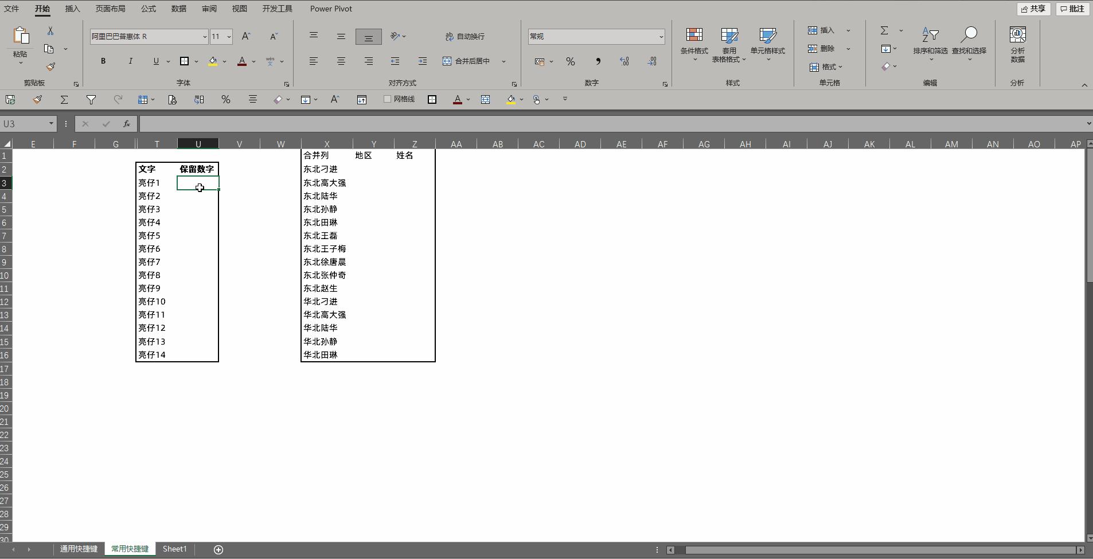
Task: Increase indent in the alignment group
Action: [x=423, y=61]
